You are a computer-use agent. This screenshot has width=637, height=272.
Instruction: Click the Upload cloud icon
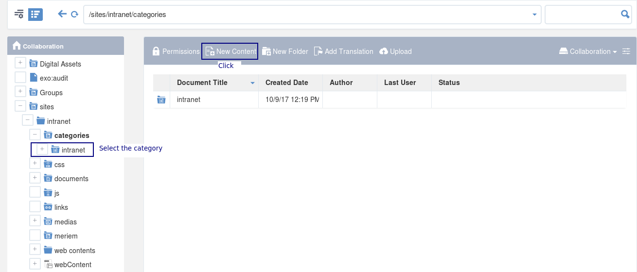click(x=384, y=51)
